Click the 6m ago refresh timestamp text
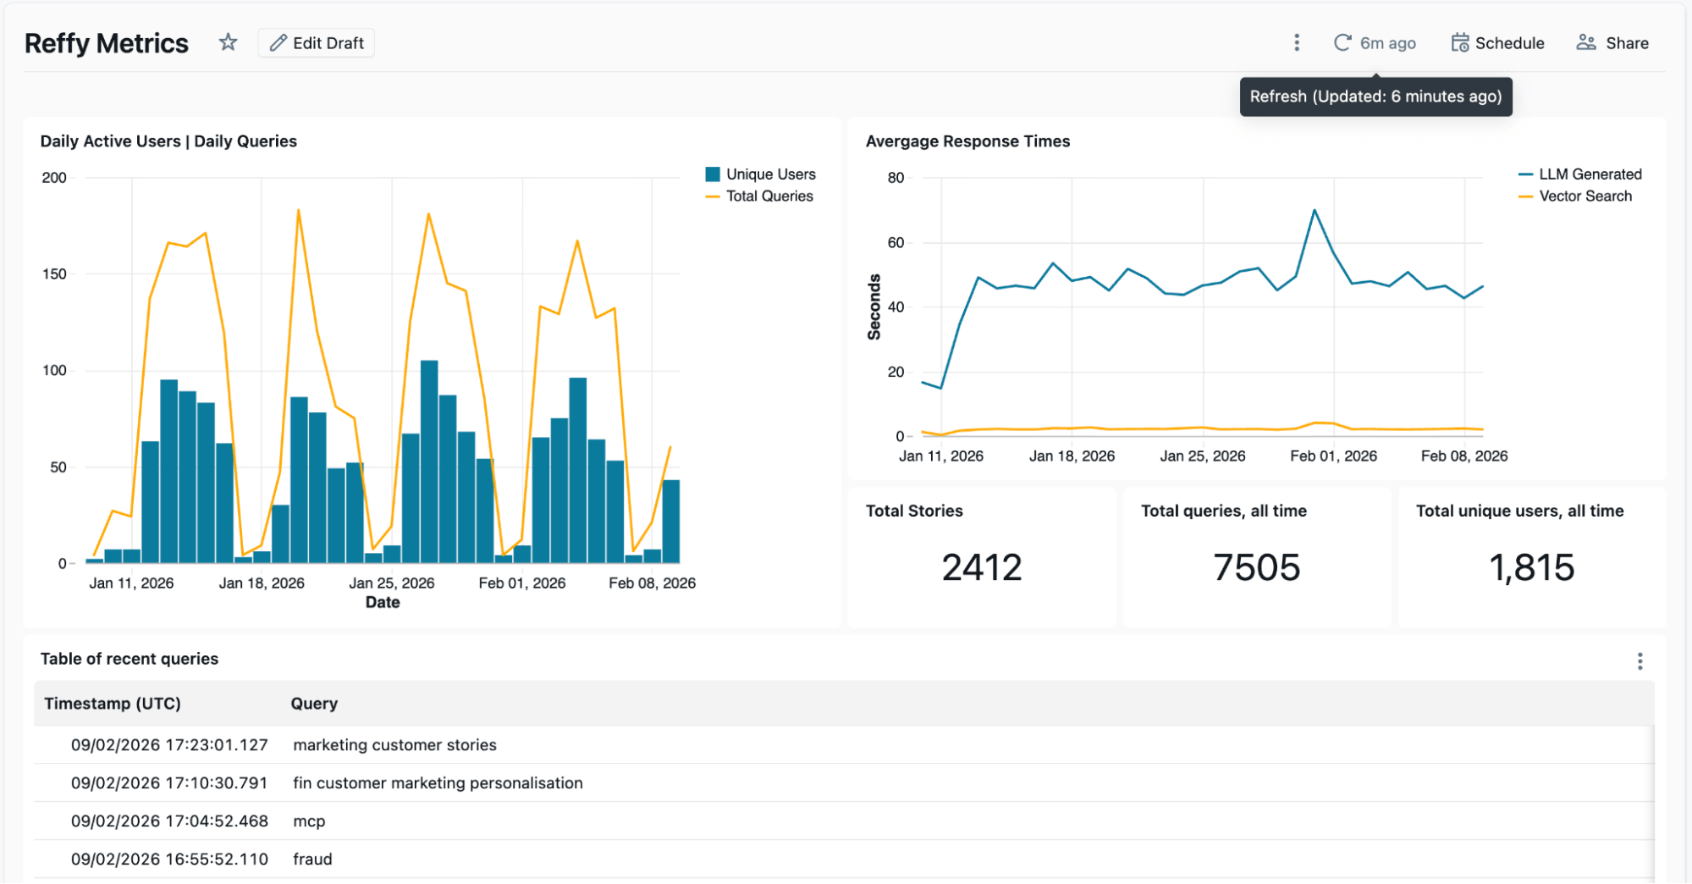Screen dimensions: 1692x884 coord(1387,43)
